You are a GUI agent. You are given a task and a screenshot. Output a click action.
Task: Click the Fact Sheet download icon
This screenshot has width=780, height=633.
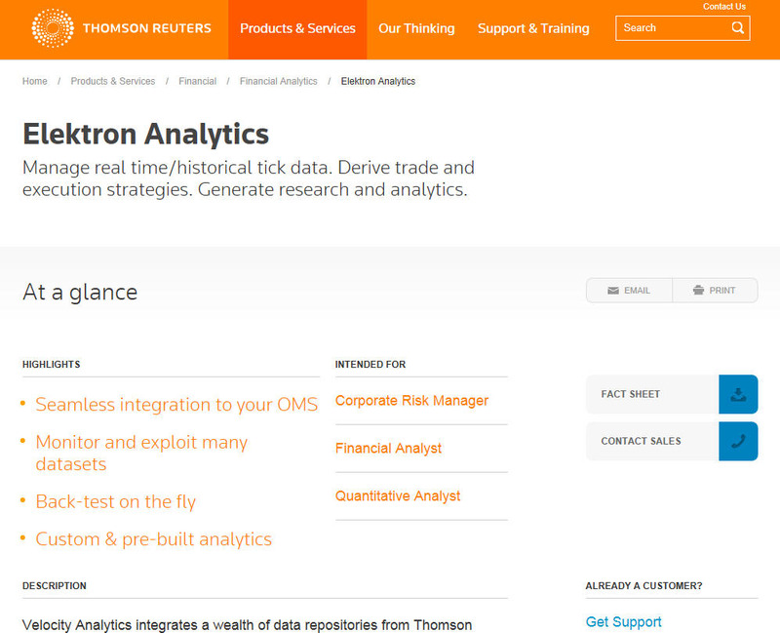coord(738,394)
